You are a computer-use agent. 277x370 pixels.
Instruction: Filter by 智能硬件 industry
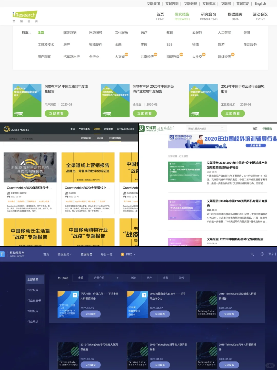[x=96, y=45]
